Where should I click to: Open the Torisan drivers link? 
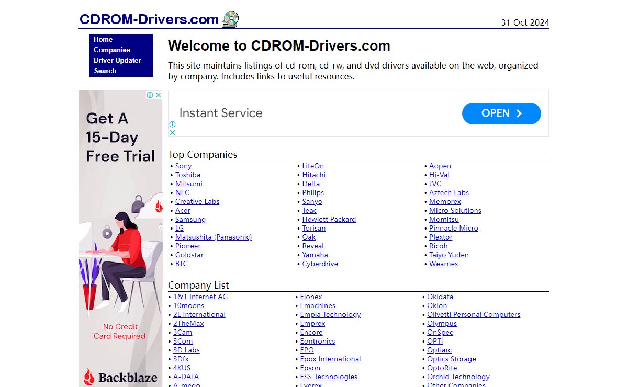coord(314,228)
